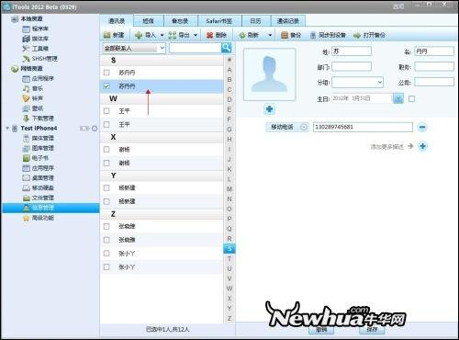Remove the phone number with minus icon
This screenshot has width=459, height=340.
pos(422,127)
